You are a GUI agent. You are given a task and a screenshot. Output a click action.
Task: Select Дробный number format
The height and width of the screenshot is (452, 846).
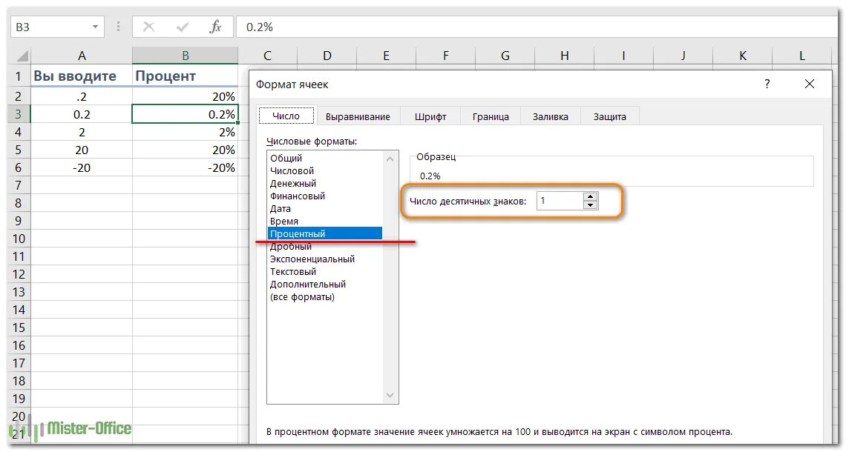(x=325, y=246)
